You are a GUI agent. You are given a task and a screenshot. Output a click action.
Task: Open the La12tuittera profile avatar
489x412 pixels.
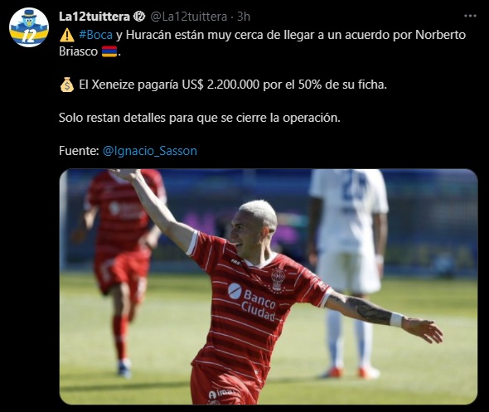[x=29, y=27]
